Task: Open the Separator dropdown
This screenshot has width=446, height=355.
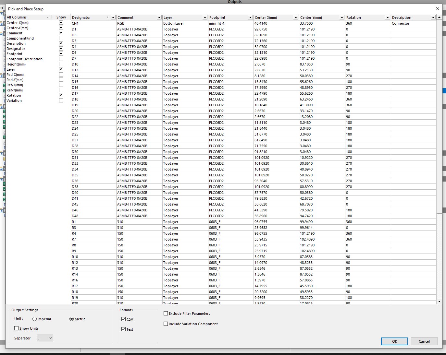Action: click(45, 338)
